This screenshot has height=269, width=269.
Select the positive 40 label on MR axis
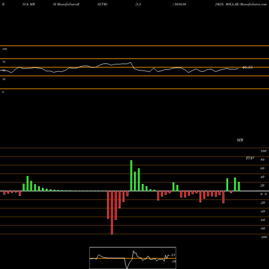point(263,177)
